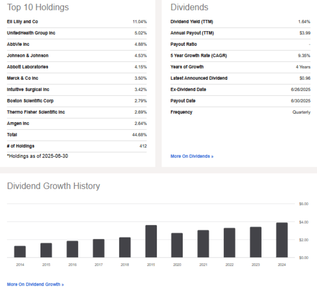The height and width of the screenshot is (294, 317).
Task: Click Johnson & Johnson in holdings list
Action: pyautogui.click(x=27, y=56)
